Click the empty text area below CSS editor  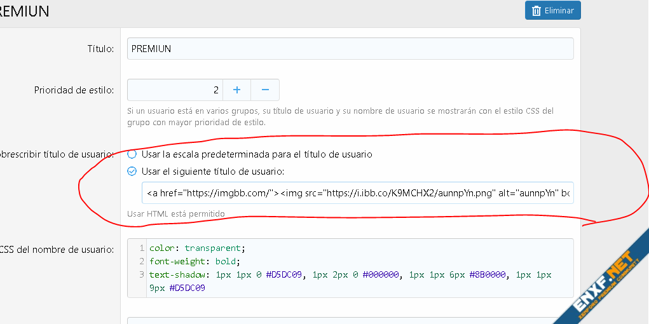(x=350, y=320)
